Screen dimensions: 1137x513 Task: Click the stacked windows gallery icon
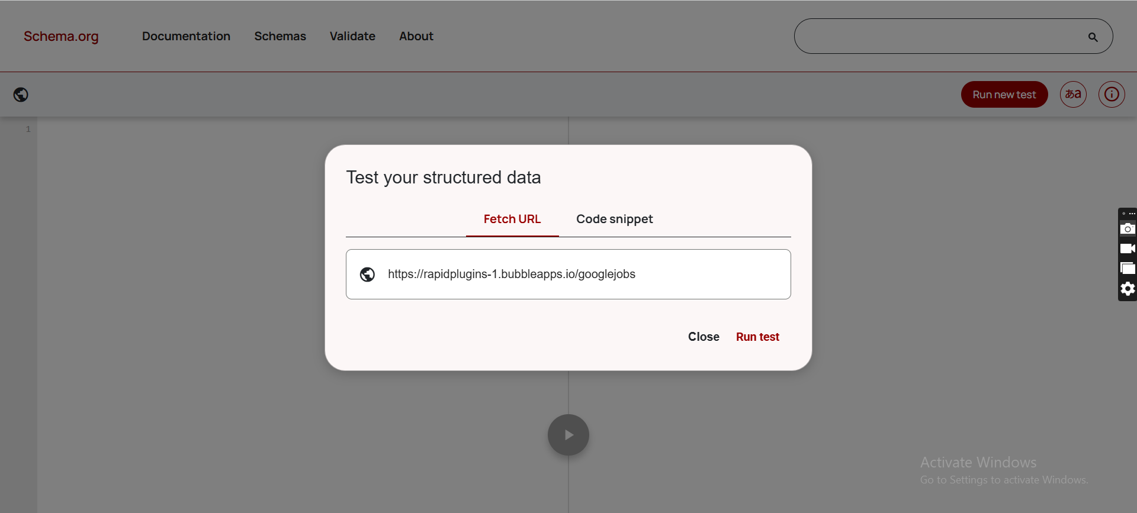tap(1127, 269)
